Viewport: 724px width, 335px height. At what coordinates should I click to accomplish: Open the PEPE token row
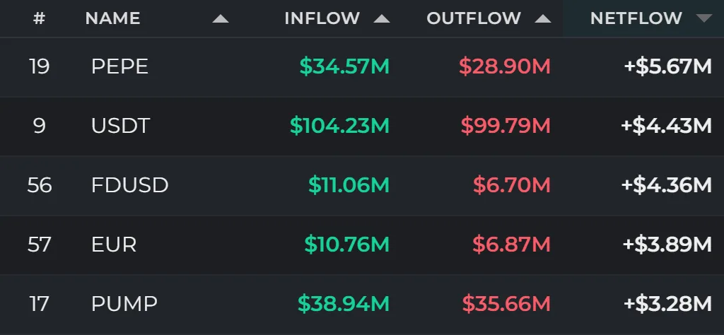[x=362, y=67]
